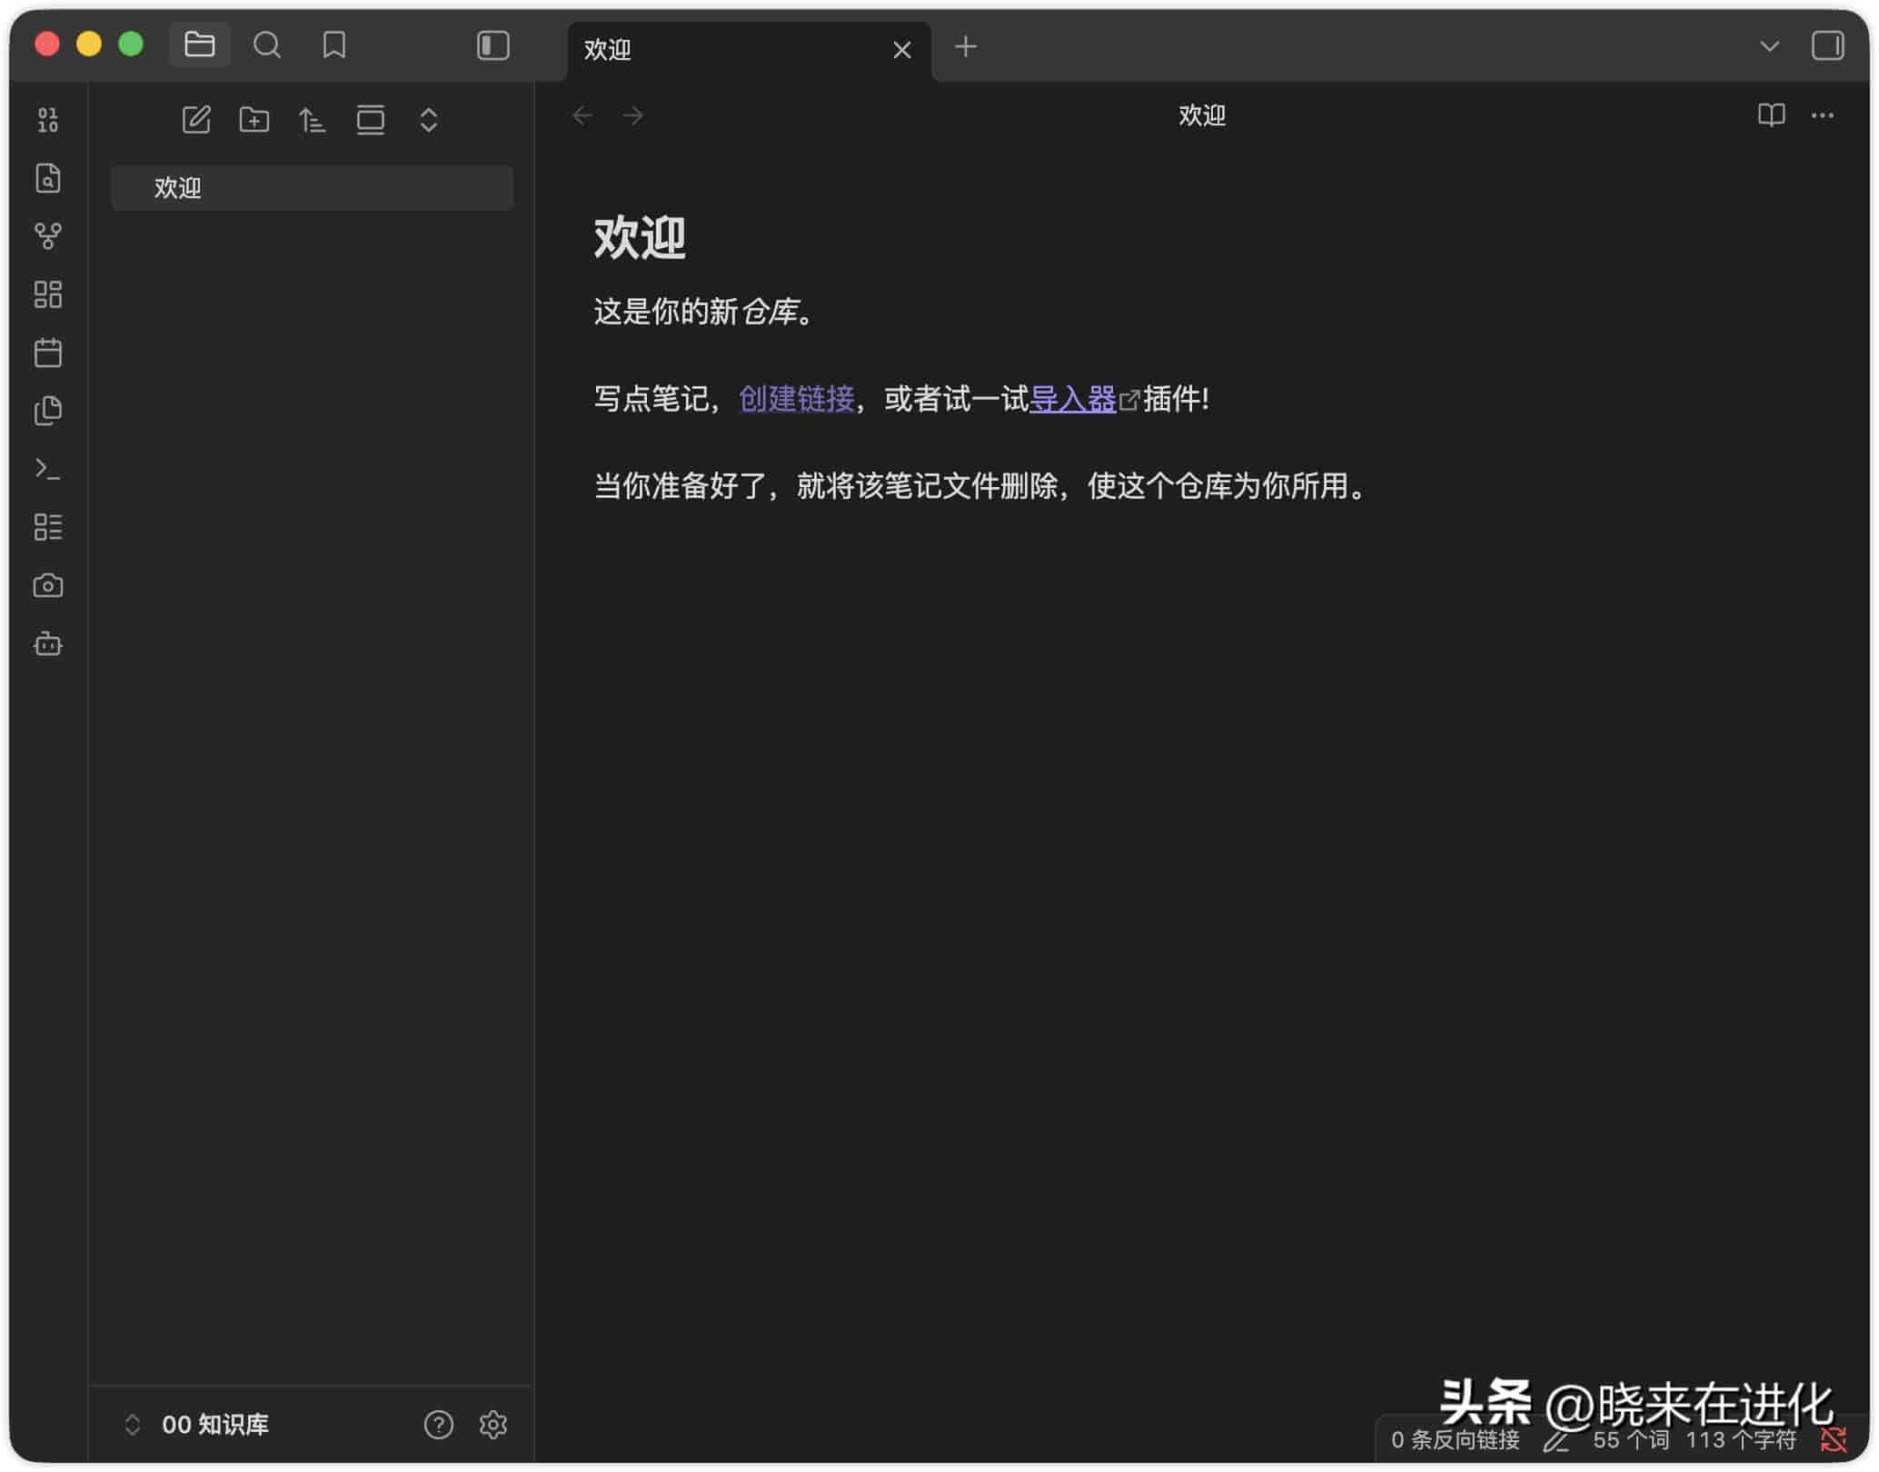The height and width of the screenshot is (1472, 1879).
Task: Close the 欢迎 tab
Action: [x=901, y=50]
